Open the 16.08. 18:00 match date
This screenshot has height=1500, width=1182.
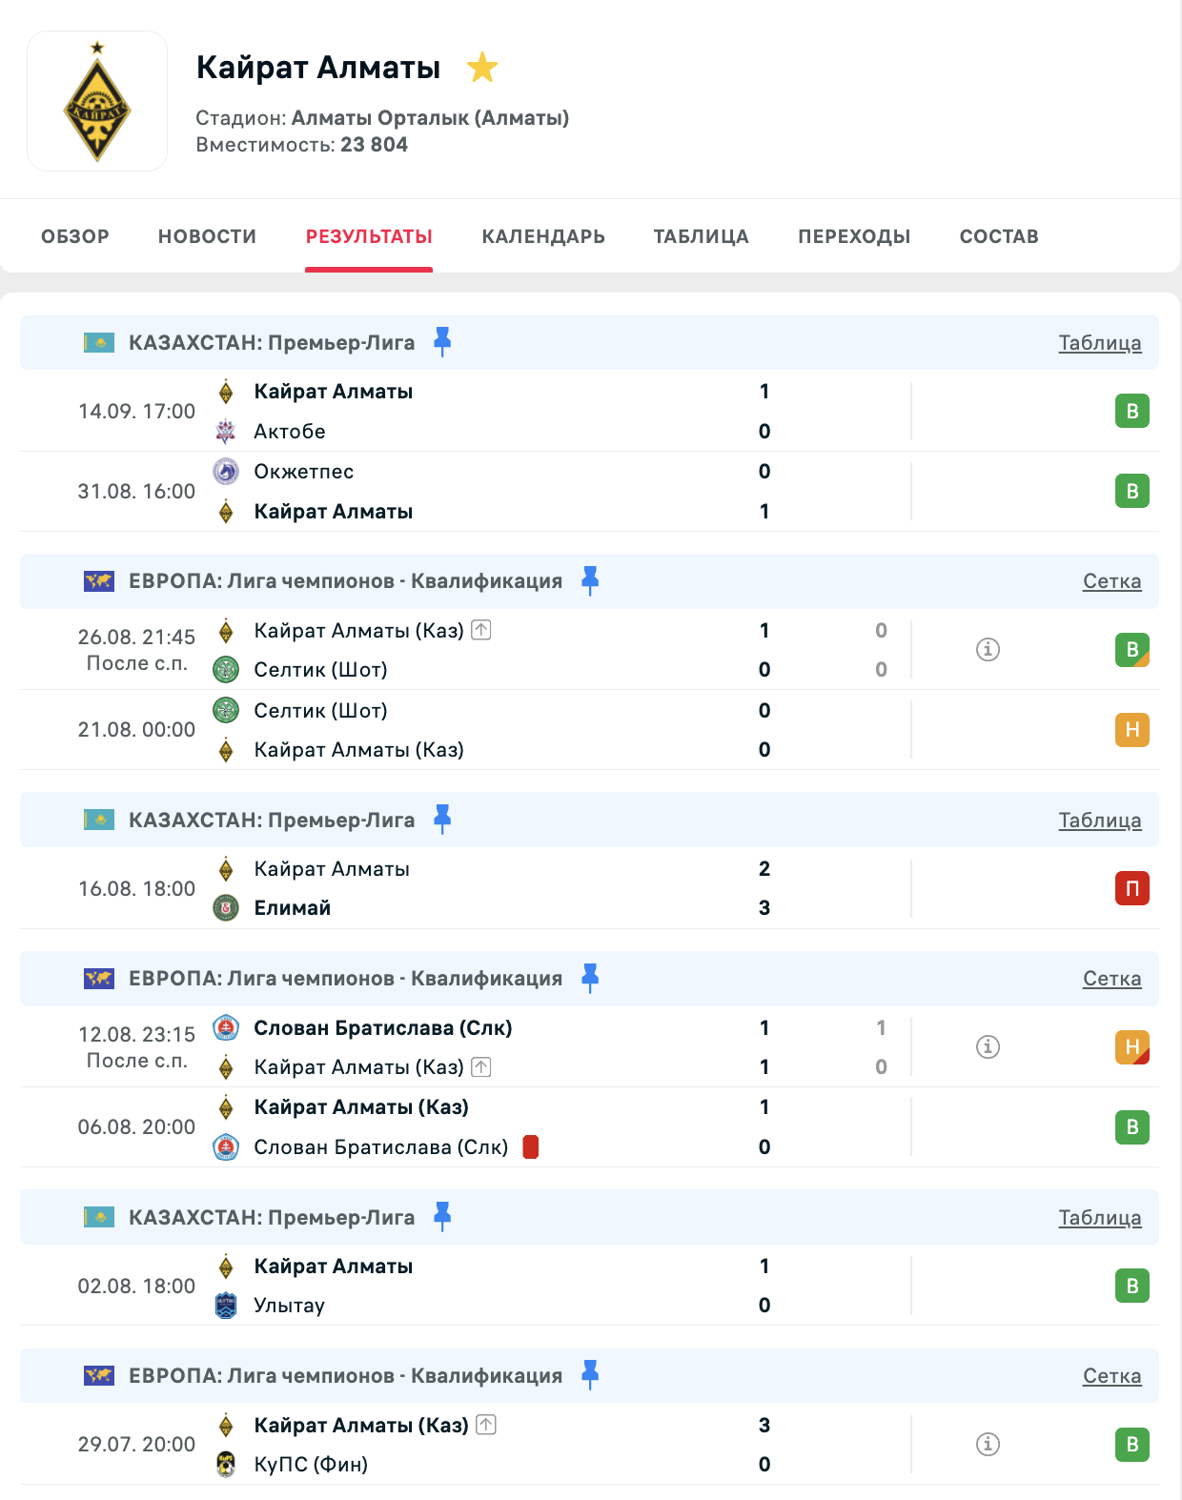[136, 888]
